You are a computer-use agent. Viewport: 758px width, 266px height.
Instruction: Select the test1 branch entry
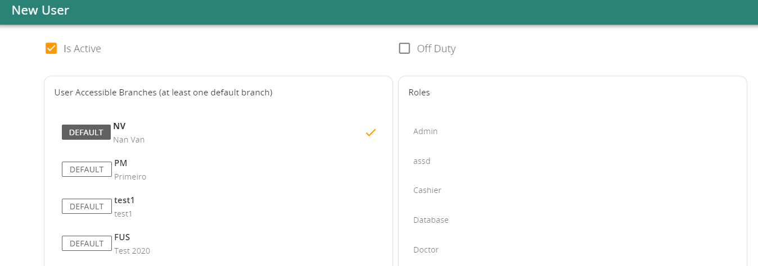tap(218, 207)
